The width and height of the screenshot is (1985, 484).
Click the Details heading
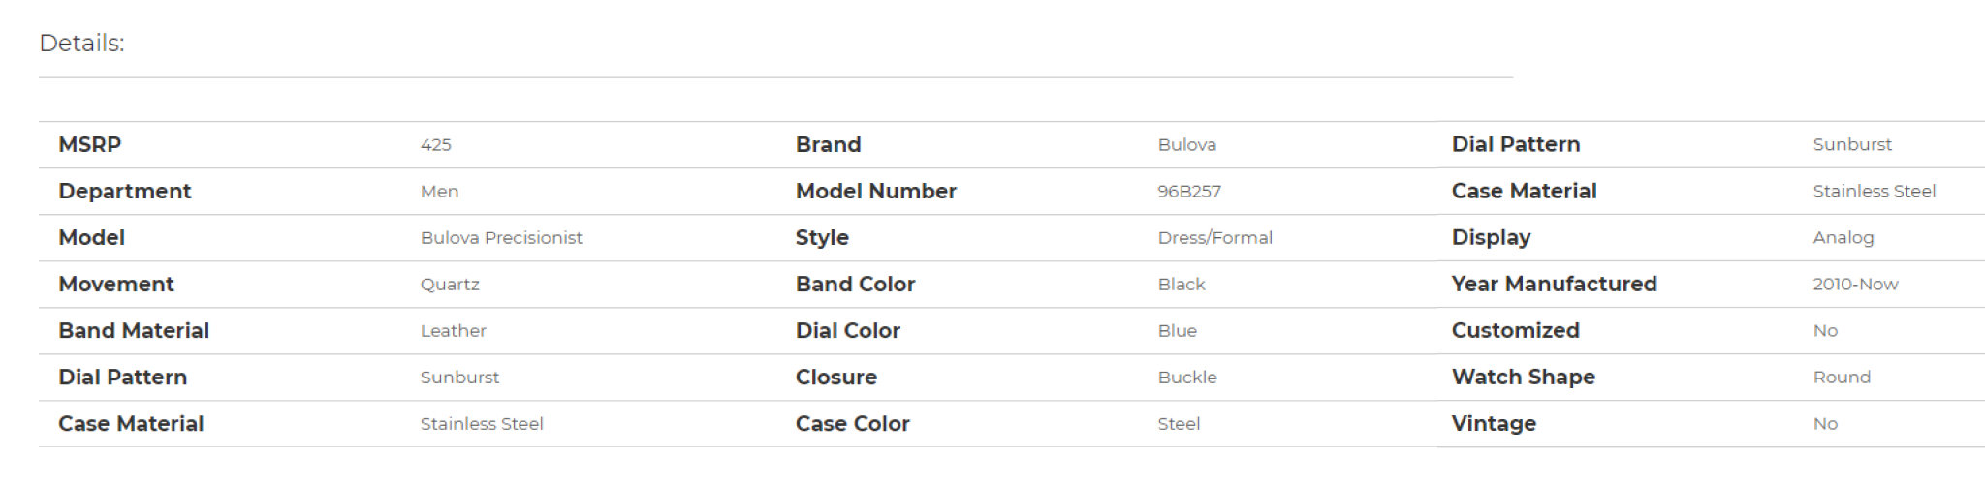[81, 44]
